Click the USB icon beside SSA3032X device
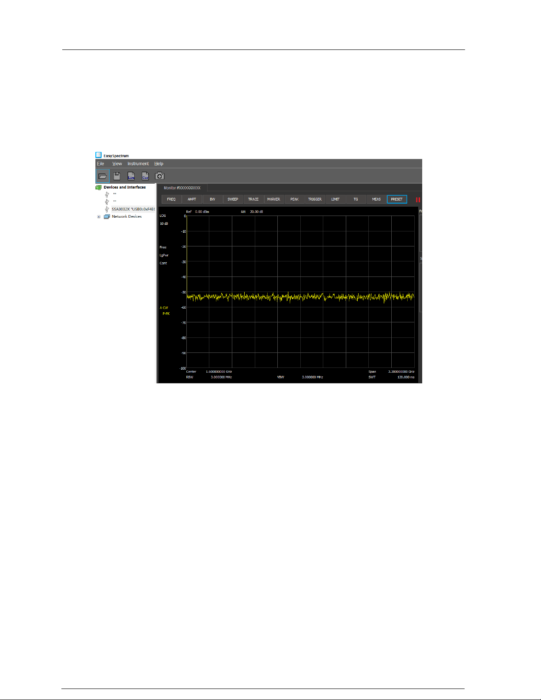541x700 pixels. click(x=107, y=209)
